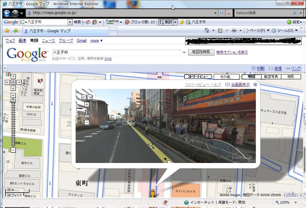306x208 pixels.
Task: Click the map re-center icon between pan arrows
Action: (x=13, y=82)
